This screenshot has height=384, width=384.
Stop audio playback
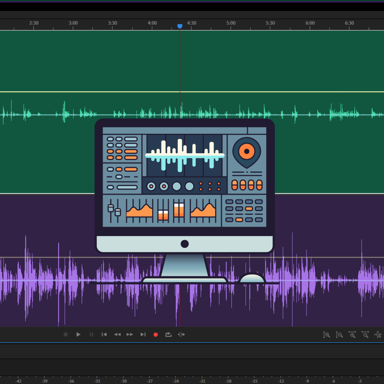[65, 335]
